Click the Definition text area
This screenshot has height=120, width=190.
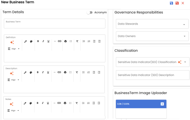tap(54, 56)
